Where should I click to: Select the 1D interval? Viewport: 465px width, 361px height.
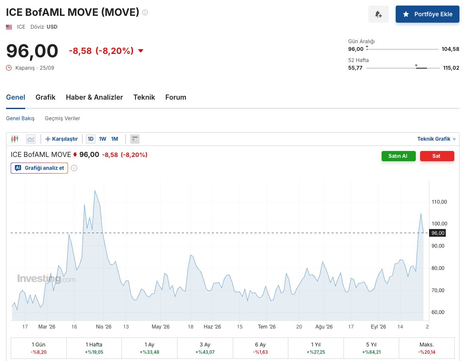point(91,139)
